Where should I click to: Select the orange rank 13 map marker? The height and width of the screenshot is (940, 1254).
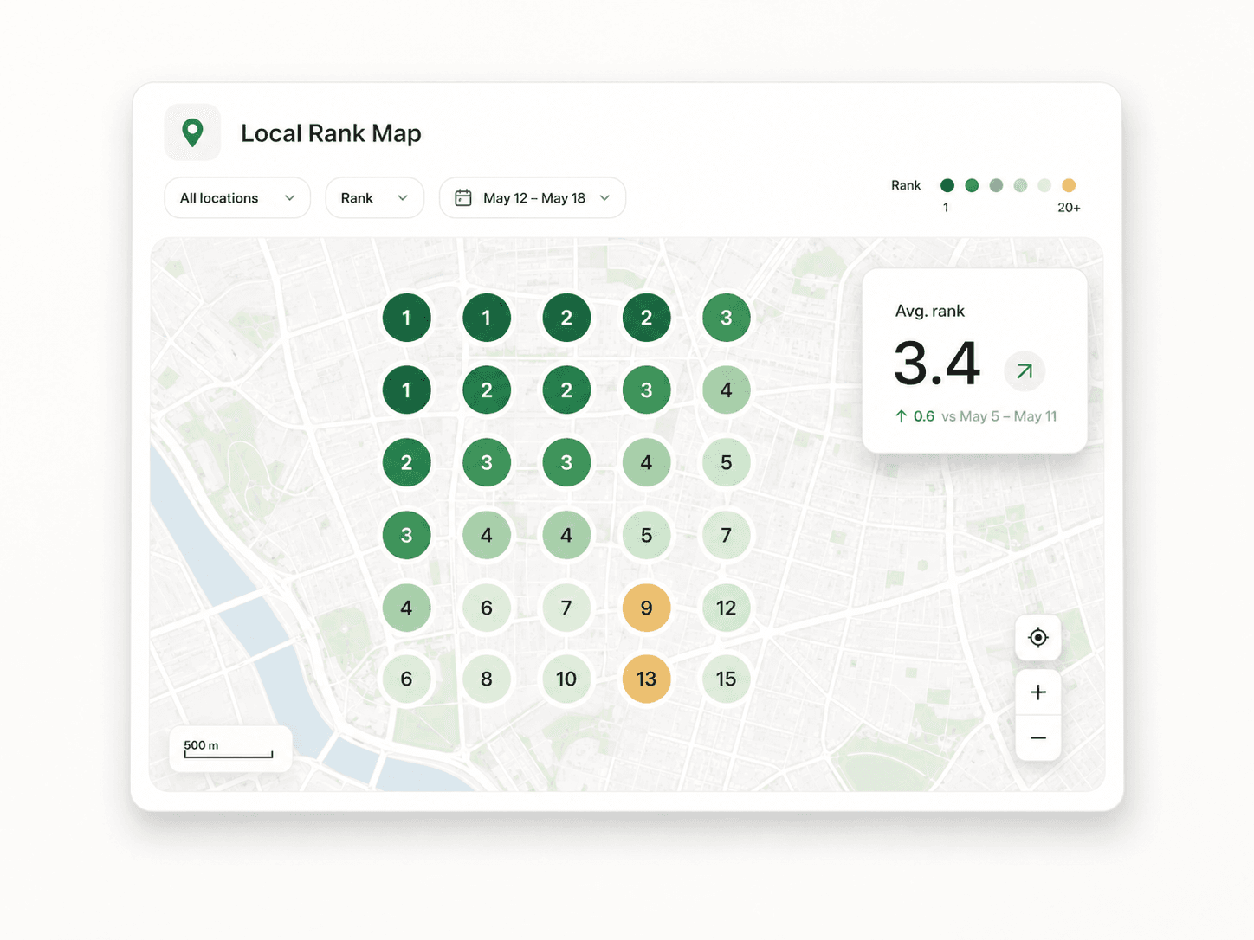pyautogui.click(x=646, y=679)
